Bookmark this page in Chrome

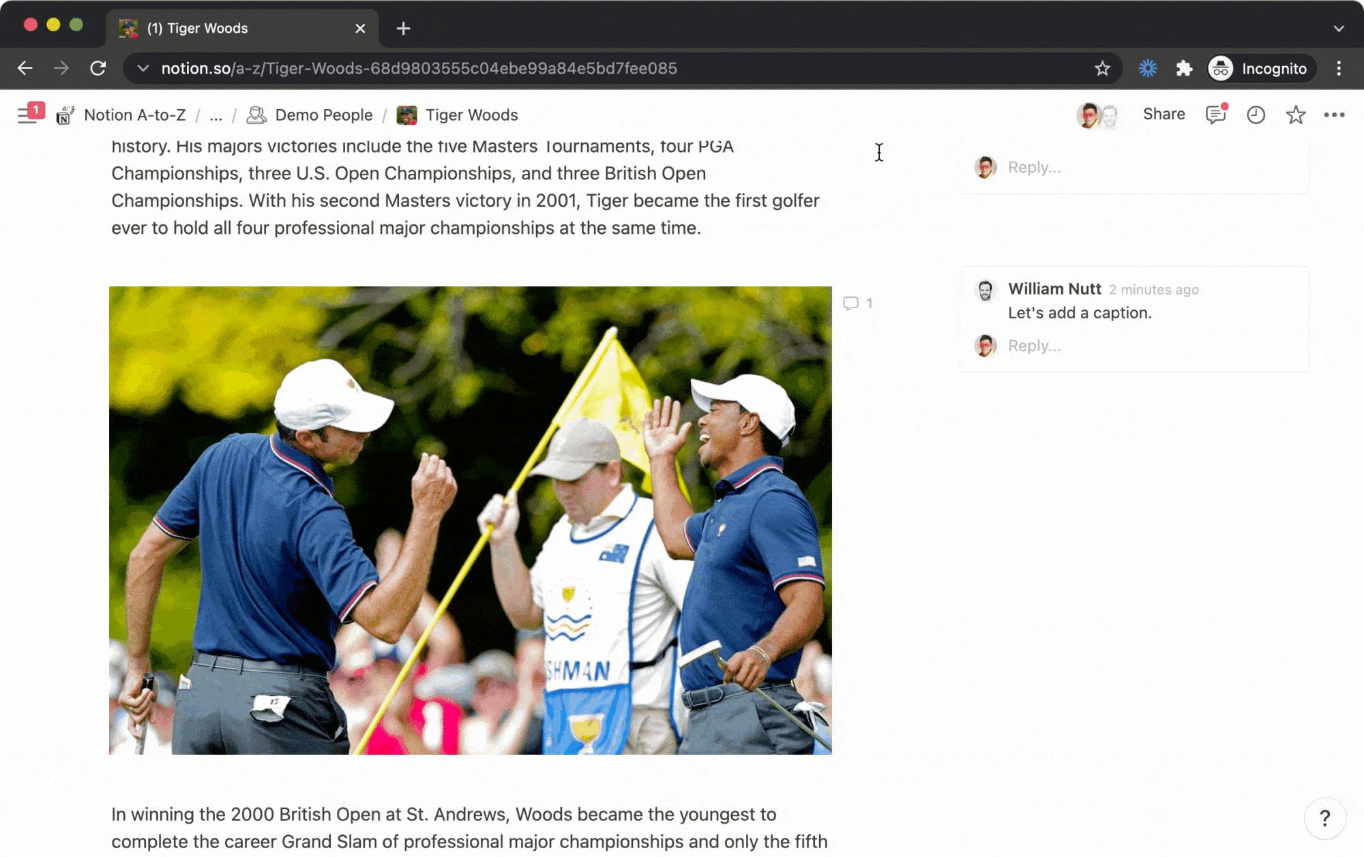click(x=1102, y=68)
